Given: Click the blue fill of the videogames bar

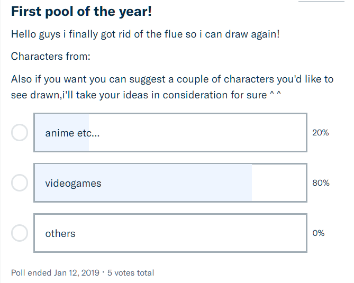Looking at the screenshot, I should [175, 183].
